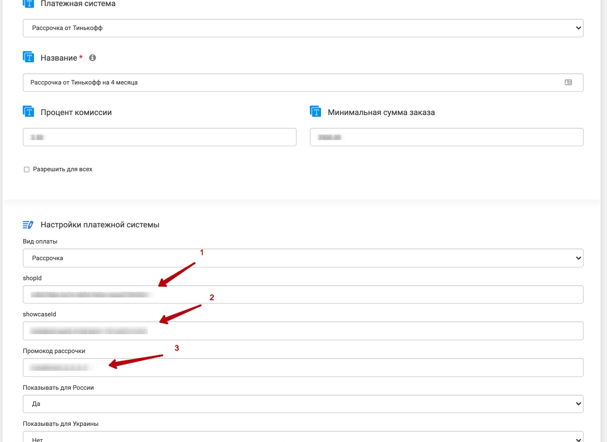Click the Название label text
This screenshot has height=442, width=607.
pos(59,58)
